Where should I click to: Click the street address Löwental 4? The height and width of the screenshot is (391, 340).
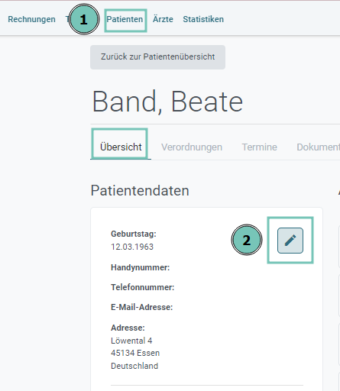131,341
